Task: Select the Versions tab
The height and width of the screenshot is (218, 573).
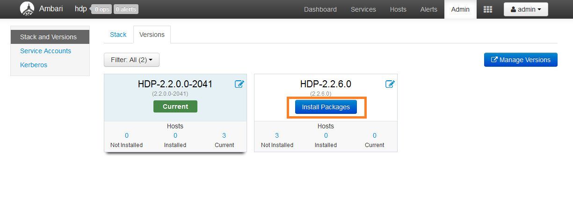Action: [152, 35]
